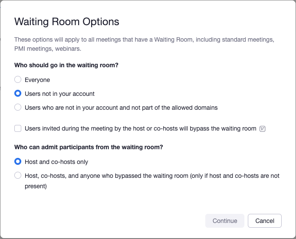Image resolution: width=296 pixels, height=239 pixels.
Task: Click the 'Users invited during the meeting' label text
Action: pos(141,129)
